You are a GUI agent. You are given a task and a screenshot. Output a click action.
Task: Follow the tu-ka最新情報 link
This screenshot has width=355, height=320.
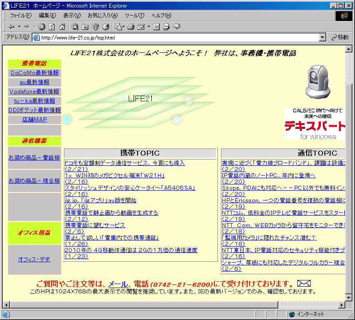tap(35, 101)
